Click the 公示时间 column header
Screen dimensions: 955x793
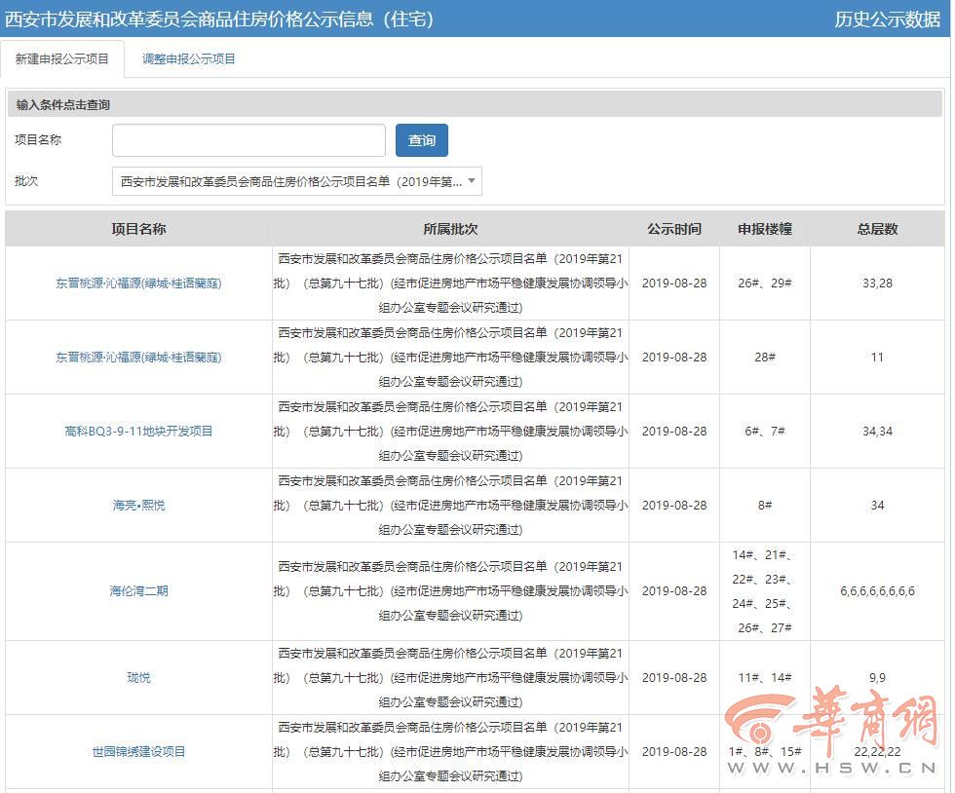click(x=674, y=229)
